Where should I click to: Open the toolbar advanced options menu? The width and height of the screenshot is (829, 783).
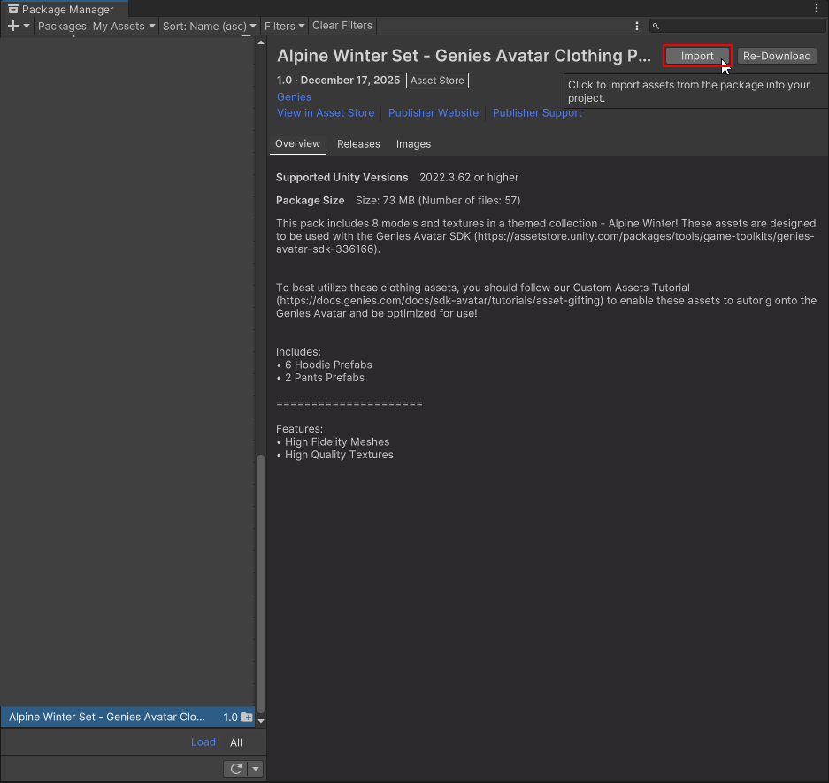(x=637, y=27)
